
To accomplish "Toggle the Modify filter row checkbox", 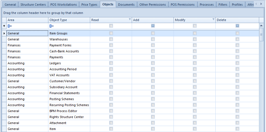I will (x=195, y=26).
